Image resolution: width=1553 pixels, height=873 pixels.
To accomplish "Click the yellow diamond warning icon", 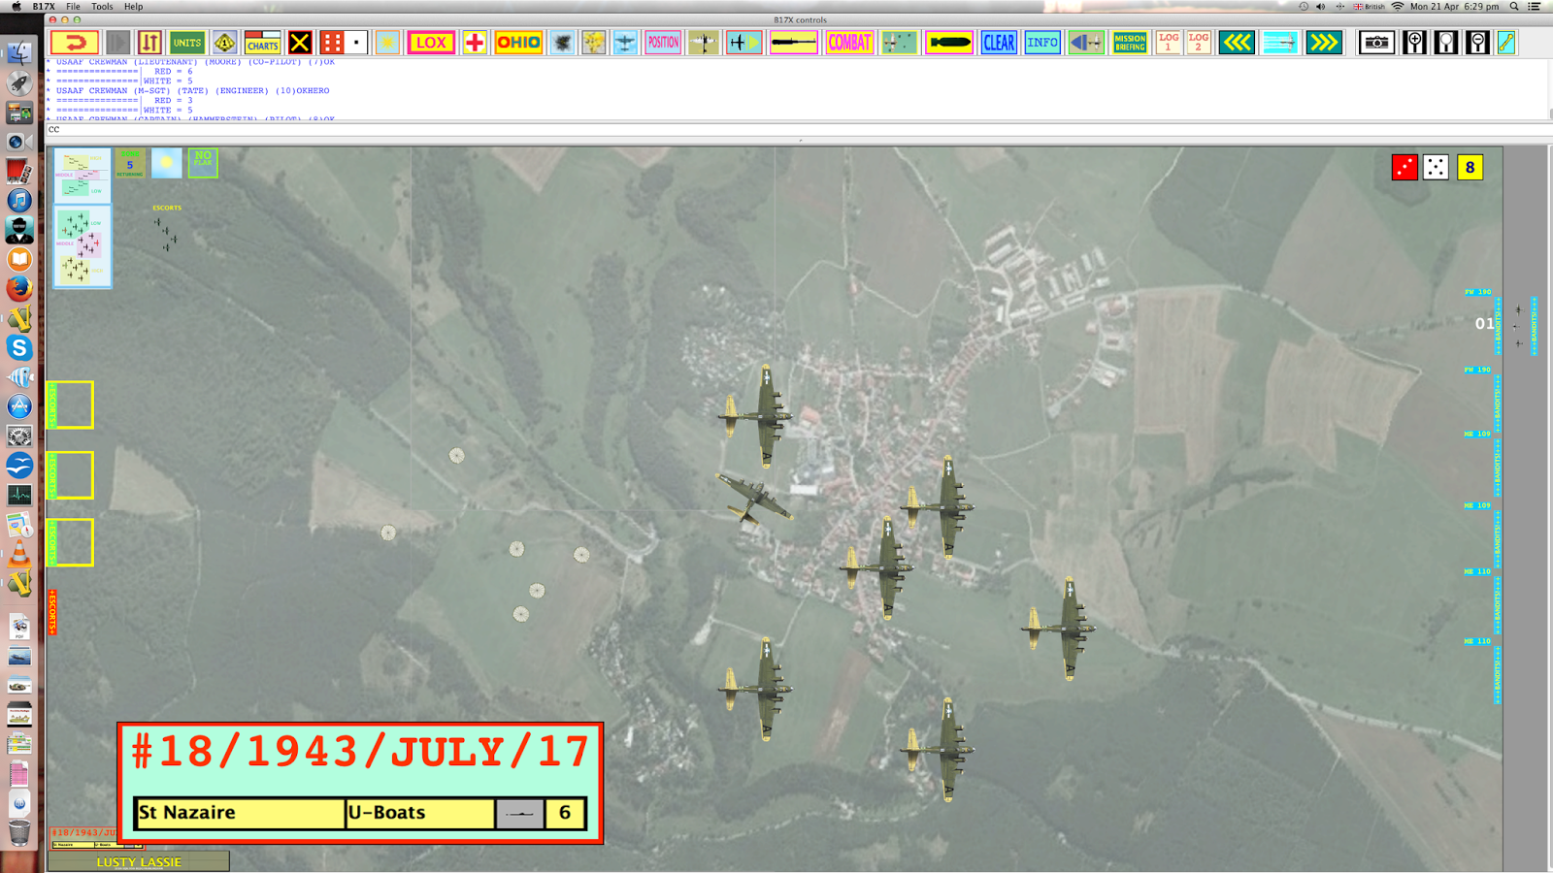I will click(224, 43).
